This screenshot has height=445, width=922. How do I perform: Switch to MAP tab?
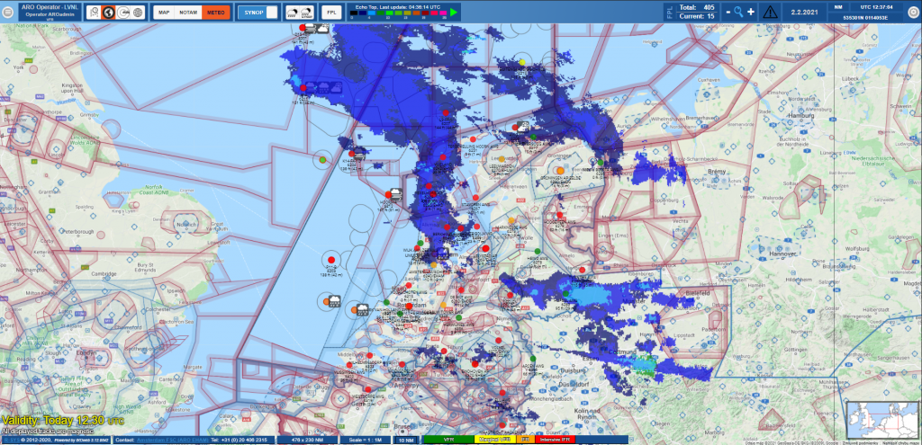pos(164,13)
